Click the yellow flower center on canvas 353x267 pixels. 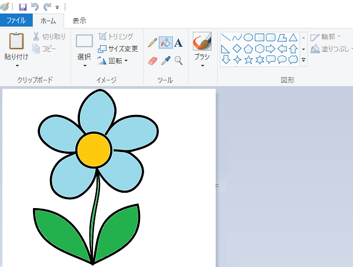[94, 150]
